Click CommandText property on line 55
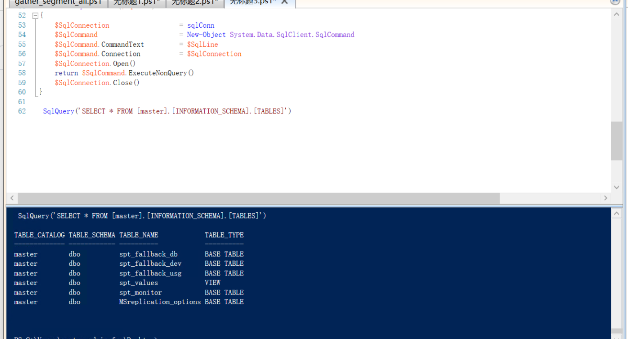The width and height of the screenshot is (628, 339). [123, 44]
